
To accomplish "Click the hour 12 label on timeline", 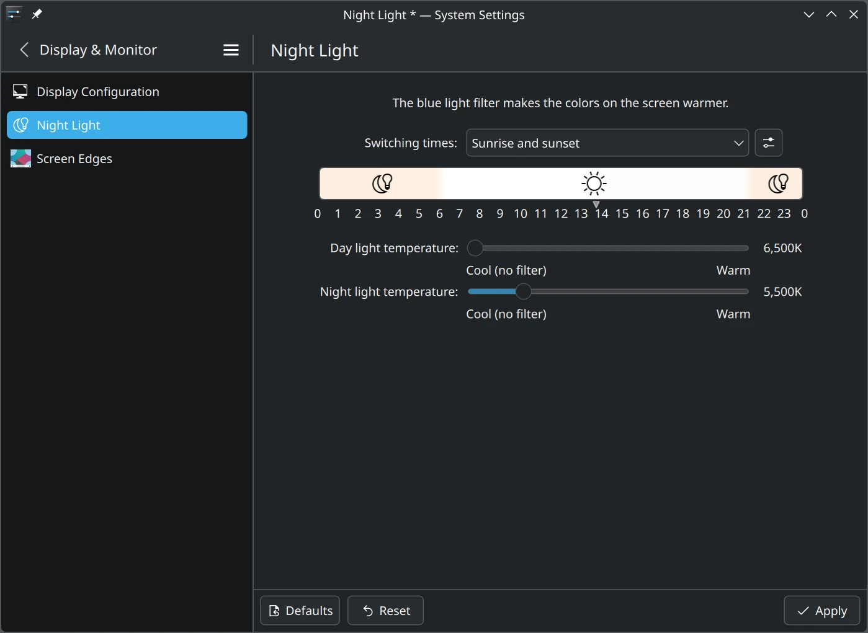I will (x=561, y=213).
